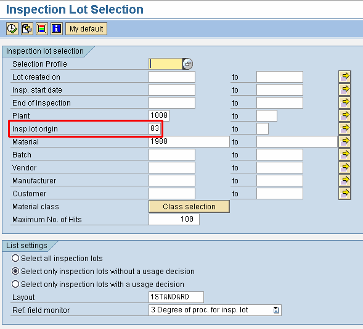This screenshot has width=363, height=329.
Task: Click the Insp.lot origin field with 03
Action: [x=155, y=128]
